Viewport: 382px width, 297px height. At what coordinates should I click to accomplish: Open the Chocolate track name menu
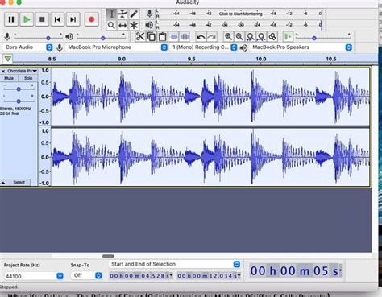22,71
